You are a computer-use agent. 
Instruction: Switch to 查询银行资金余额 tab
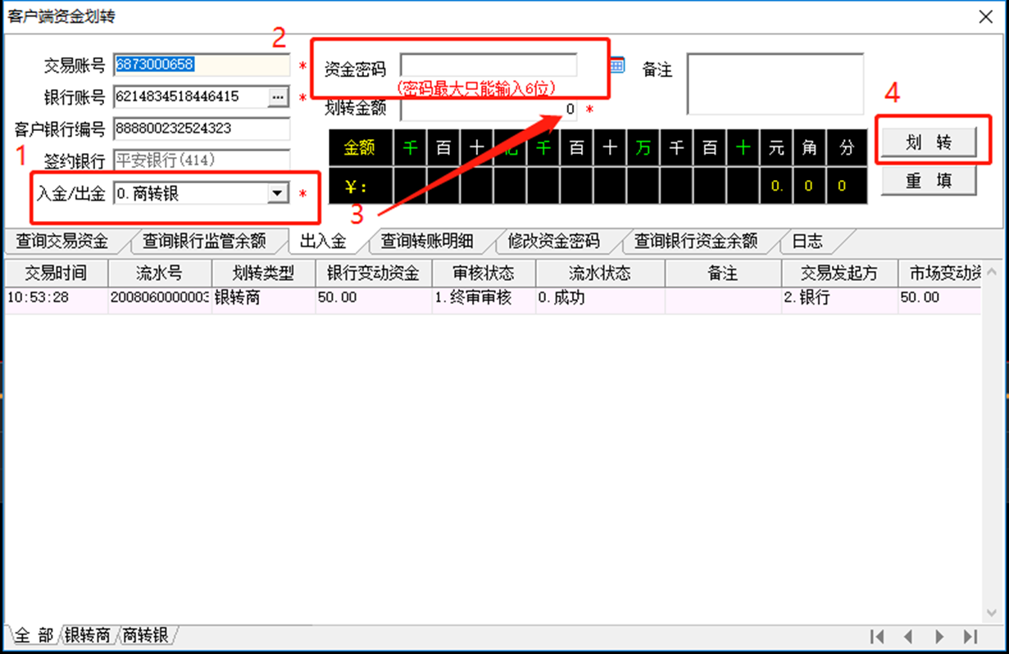coord(696,241)
